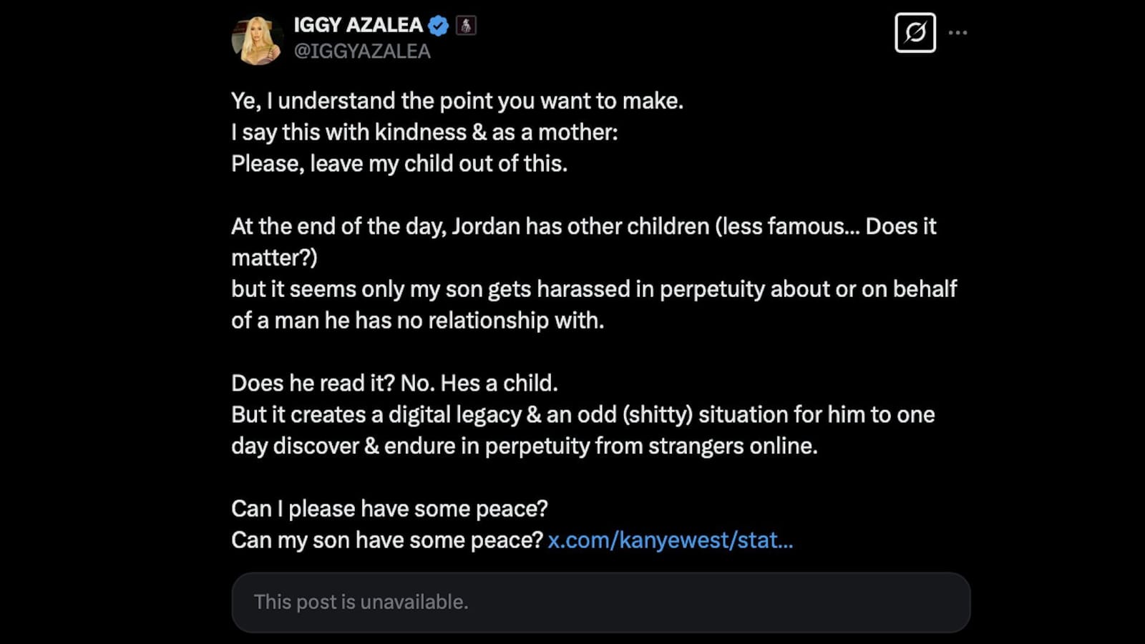Click the "This post is unavailable." box
The height and width of the screenshot is (644, 1145).
click(x=600, y=602)
